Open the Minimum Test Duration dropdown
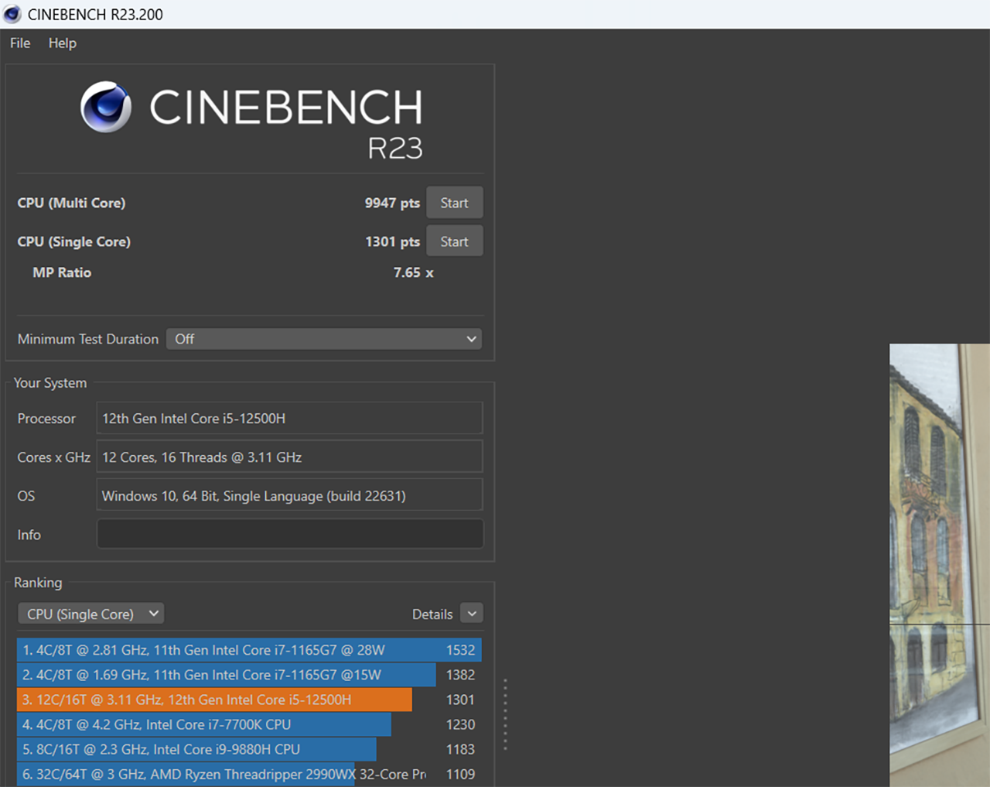990x787 pixels. tap(324, 339)
